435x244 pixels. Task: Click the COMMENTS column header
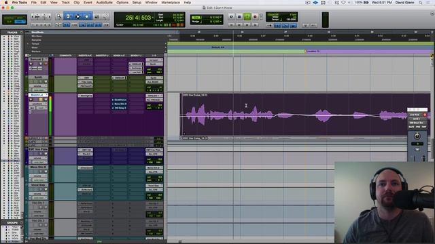pyautogui.click(x=65, y=56)
